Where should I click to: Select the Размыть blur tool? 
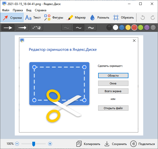click(100, 18)
